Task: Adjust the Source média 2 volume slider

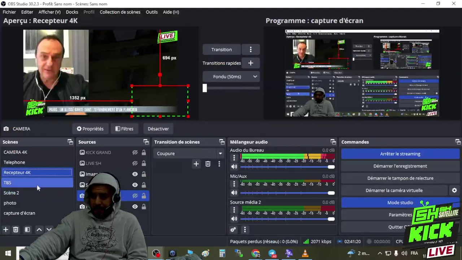Action: tap(287, 219)
